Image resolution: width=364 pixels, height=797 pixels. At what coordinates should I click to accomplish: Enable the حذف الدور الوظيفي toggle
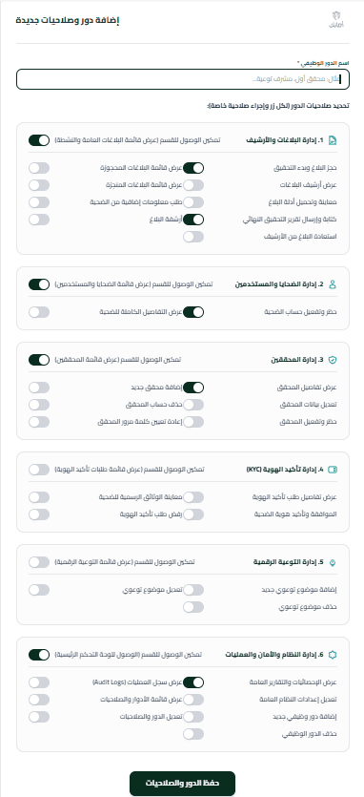(x=193, y=734)
